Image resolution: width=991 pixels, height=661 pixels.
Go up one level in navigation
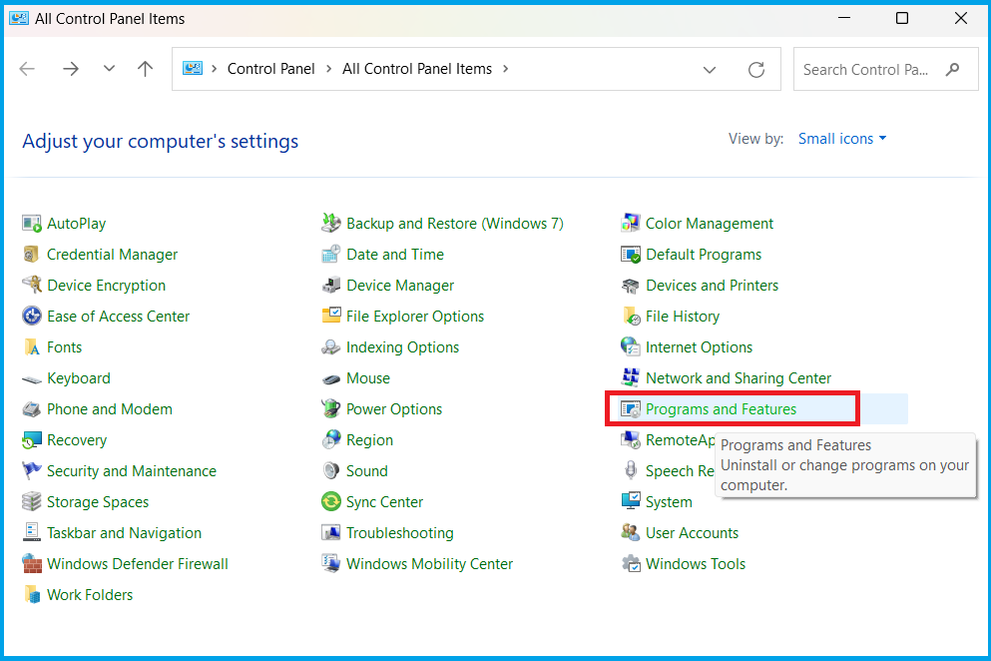[144, 69]
